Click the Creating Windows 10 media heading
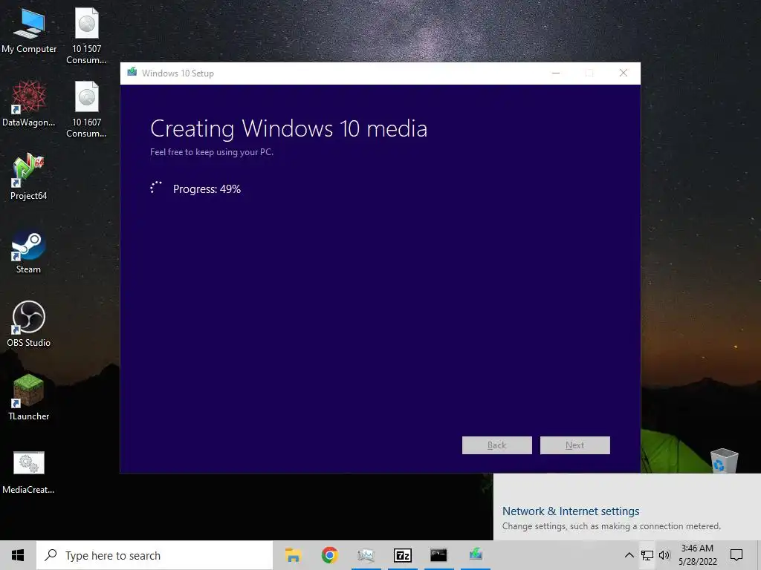This screenshot has width=761, height=570. tap(289, 129)
